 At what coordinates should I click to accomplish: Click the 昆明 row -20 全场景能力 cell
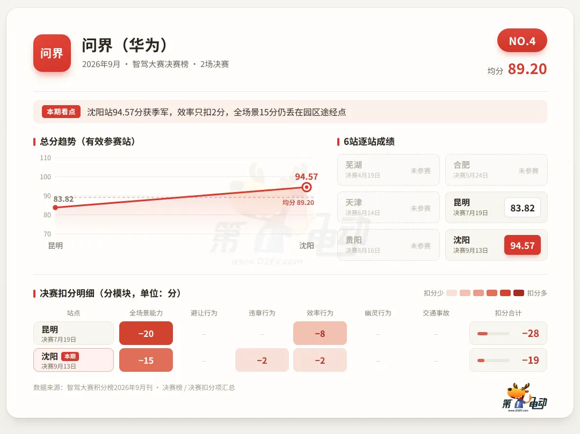146,333
